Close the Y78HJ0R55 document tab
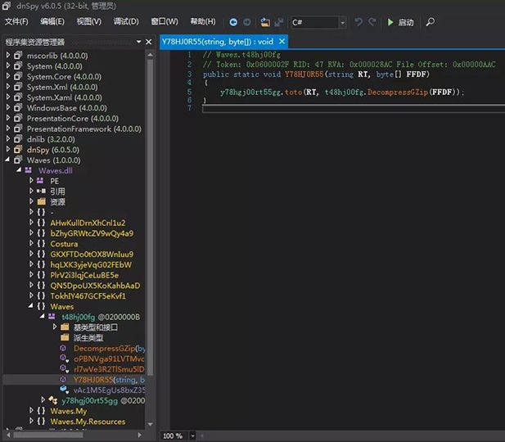 282,42
